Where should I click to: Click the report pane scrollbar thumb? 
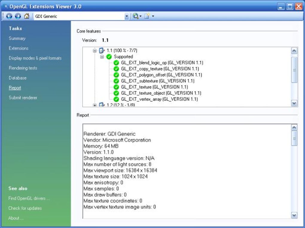pos(294,138)
